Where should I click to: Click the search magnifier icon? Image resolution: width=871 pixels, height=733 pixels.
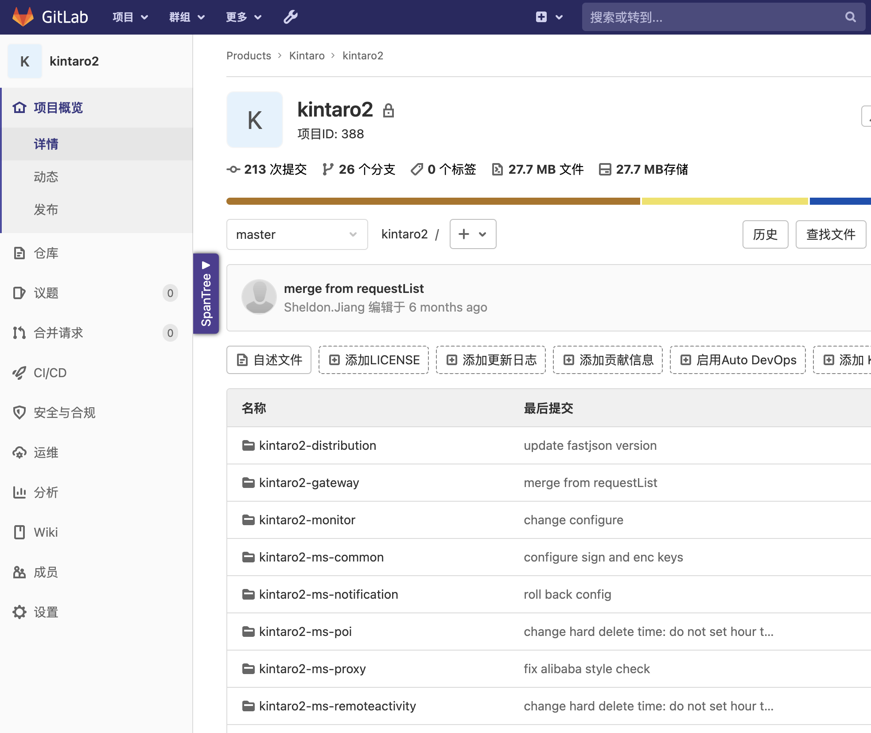tap(850, 17)
